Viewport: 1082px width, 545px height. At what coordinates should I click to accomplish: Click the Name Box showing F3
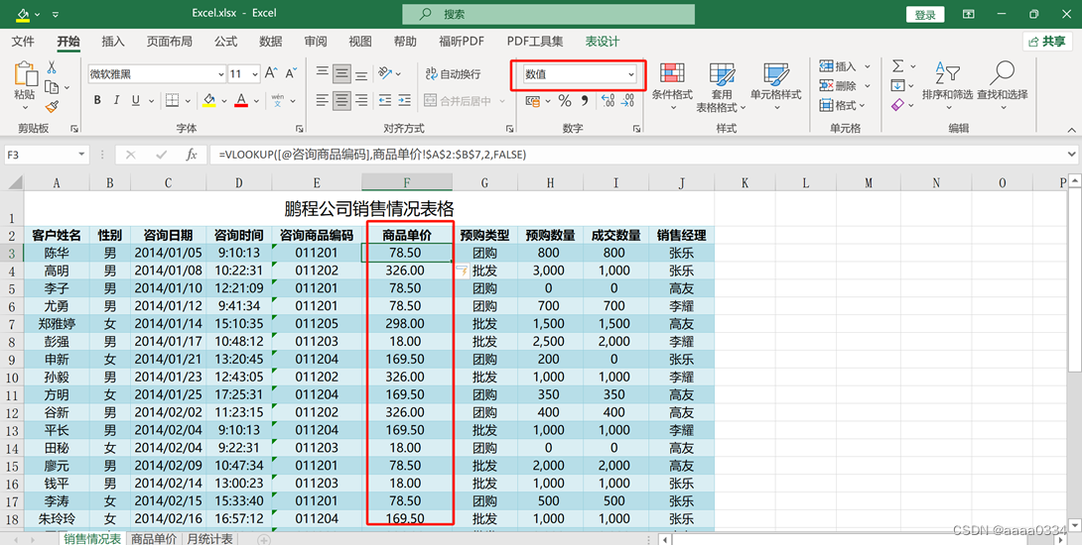click(x=46, y=155)
